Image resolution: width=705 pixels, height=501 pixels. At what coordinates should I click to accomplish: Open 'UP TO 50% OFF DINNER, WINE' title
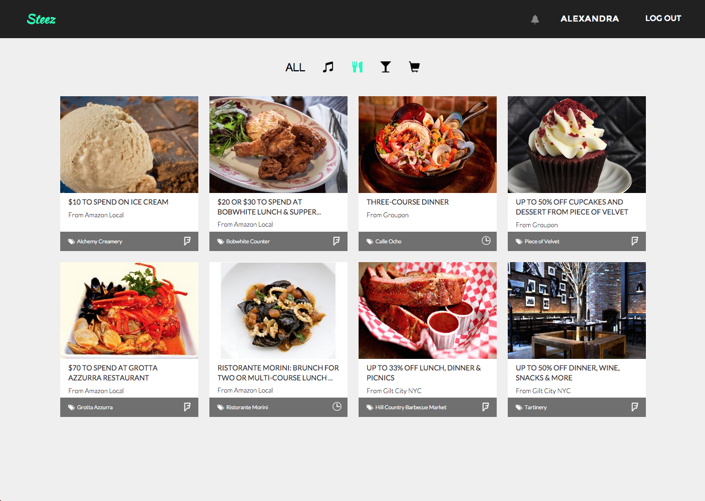tap(568, 373)
